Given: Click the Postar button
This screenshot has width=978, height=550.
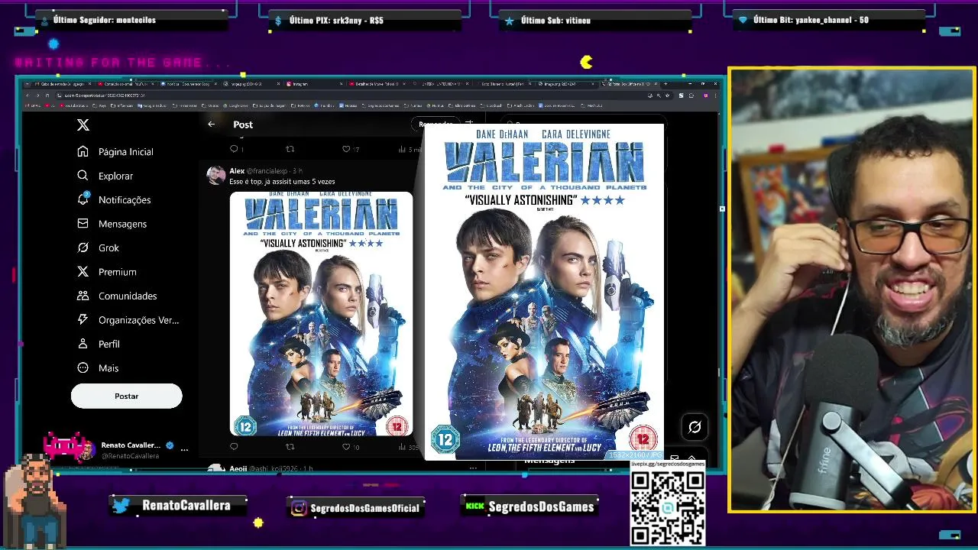Looking at the screenshot, I should (127, 396).
